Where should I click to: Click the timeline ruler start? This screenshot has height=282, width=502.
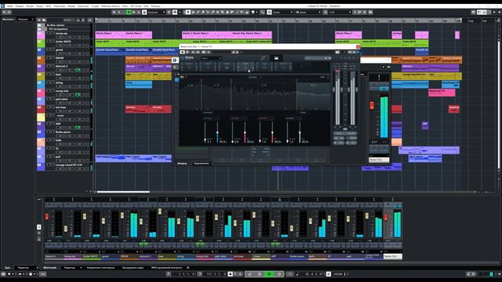click(x=97, y=20)
